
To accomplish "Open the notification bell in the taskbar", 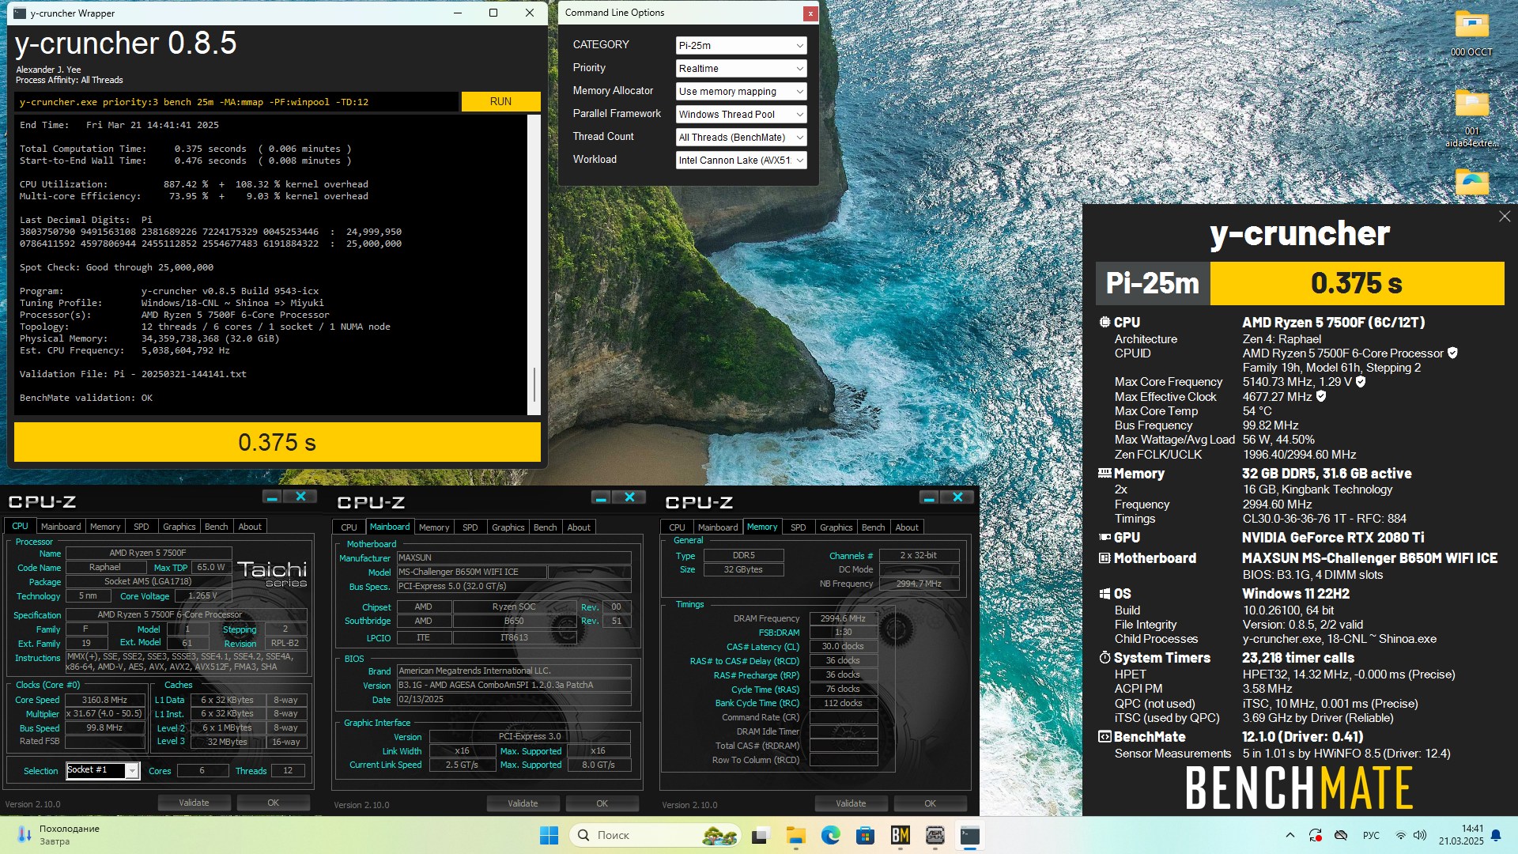I will pyautogui.click(x=1496, y=835).
